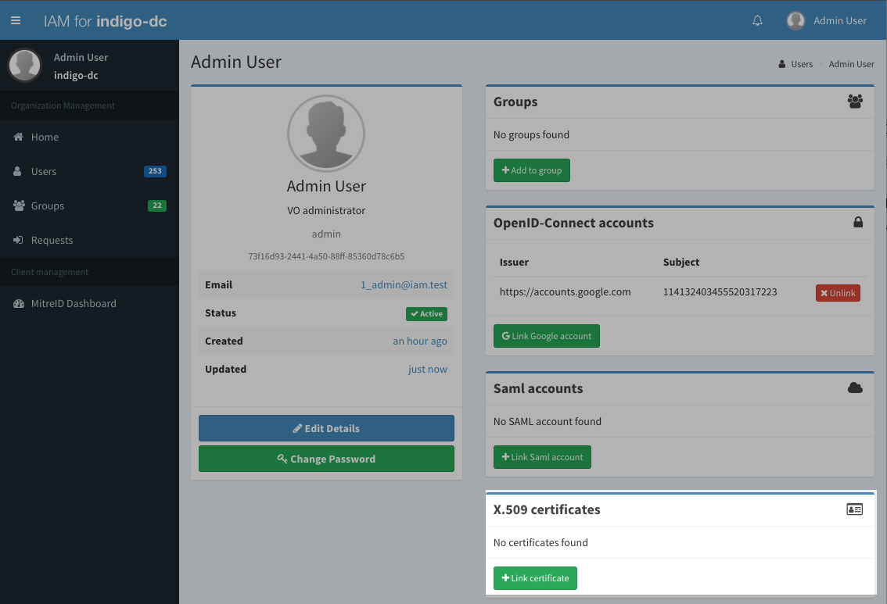Click the profile picture placeholder image
The width and height of the screenshot is (887, 604).
(326, 134)
